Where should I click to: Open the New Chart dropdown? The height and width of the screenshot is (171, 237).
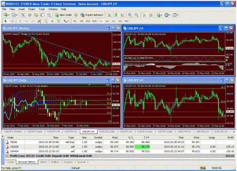click(6, 15)
